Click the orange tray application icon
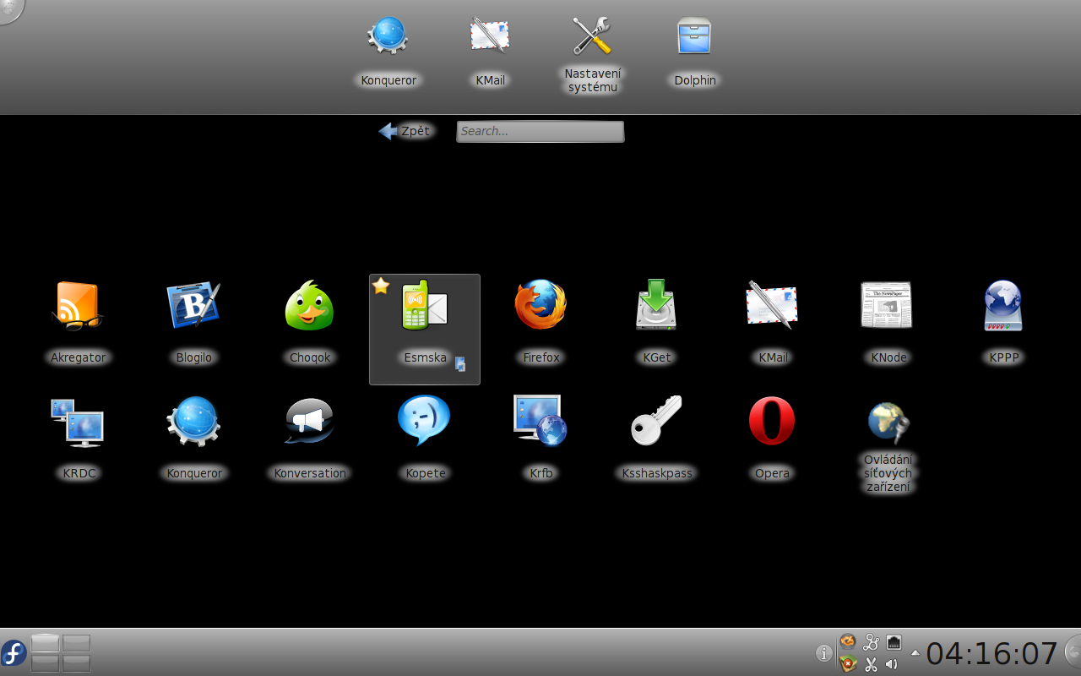The image size is (1081, 676). coord(847,641)
